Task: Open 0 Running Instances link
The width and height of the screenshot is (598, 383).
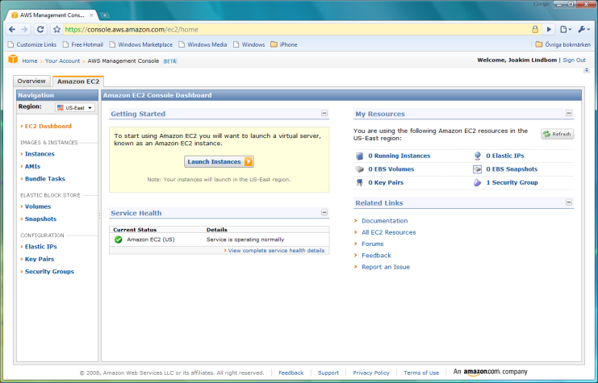Action: [x=399, y=156]
